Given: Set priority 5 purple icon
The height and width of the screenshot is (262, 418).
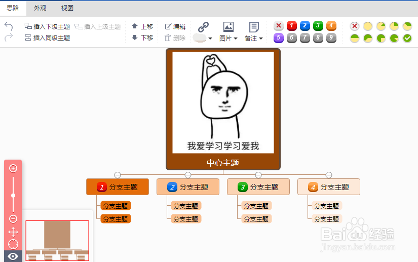Looking at the screenshot, I should pos(279,38).
